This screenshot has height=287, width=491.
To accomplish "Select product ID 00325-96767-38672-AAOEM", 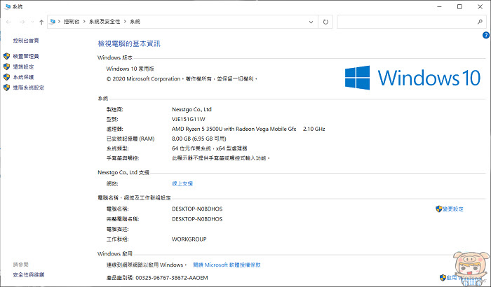I will coord(172,278).
